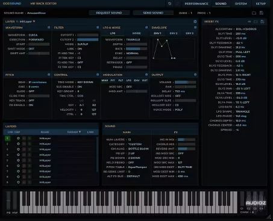Open the Waveform section options icon
Viewport: 273px width, 221px height.
coord(49,28)
